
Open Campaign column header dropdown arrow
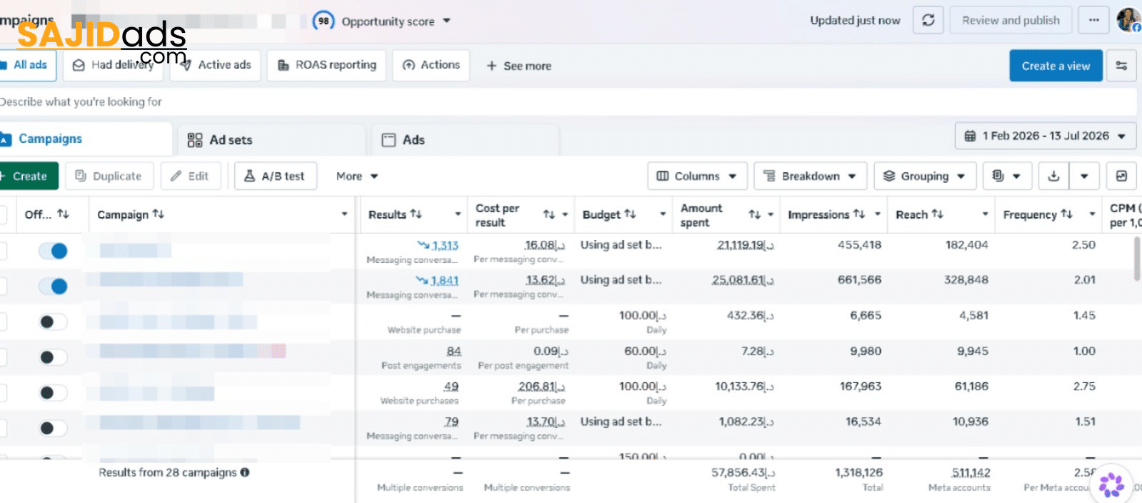(344, 214)
